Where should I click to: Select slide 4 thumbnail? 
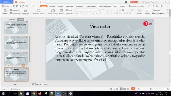(16, 43)
